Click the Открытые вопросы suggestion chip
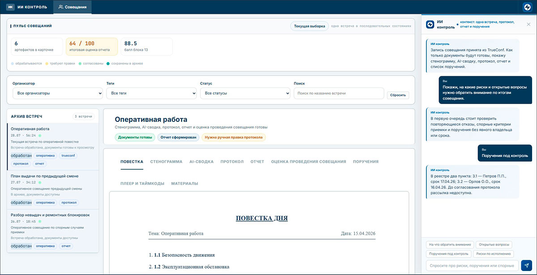 coord(494,245)
